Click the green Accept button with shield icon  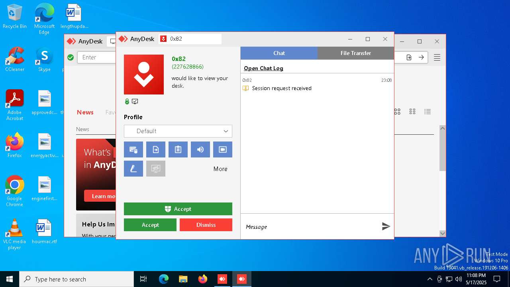pyautogui.click(x=178, y=209)
